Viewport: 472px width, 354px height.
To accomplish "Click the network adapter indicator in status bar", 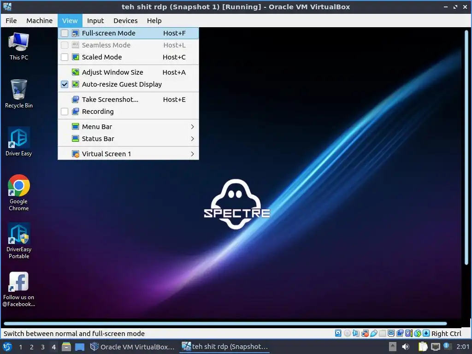I will click(365, 333).
